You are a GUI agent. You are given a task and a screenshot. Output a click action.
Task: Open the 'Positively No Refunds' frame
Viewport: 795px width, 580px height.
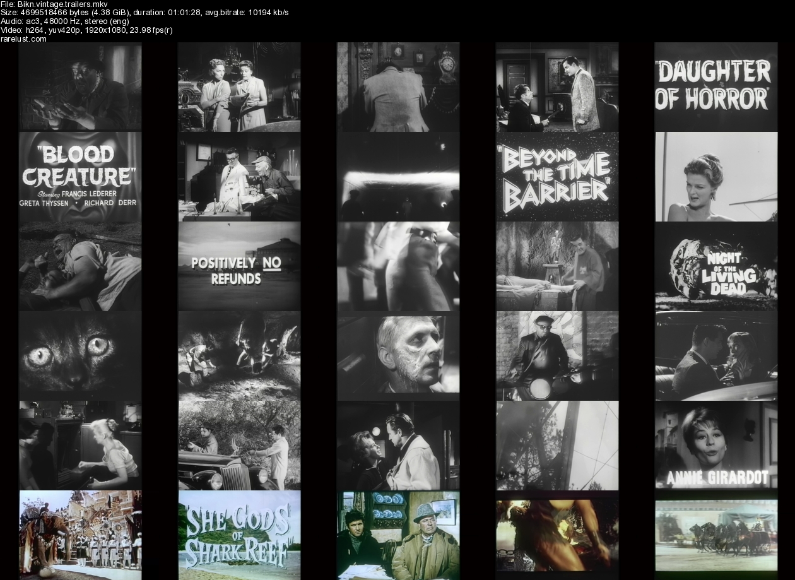(239, 266)
